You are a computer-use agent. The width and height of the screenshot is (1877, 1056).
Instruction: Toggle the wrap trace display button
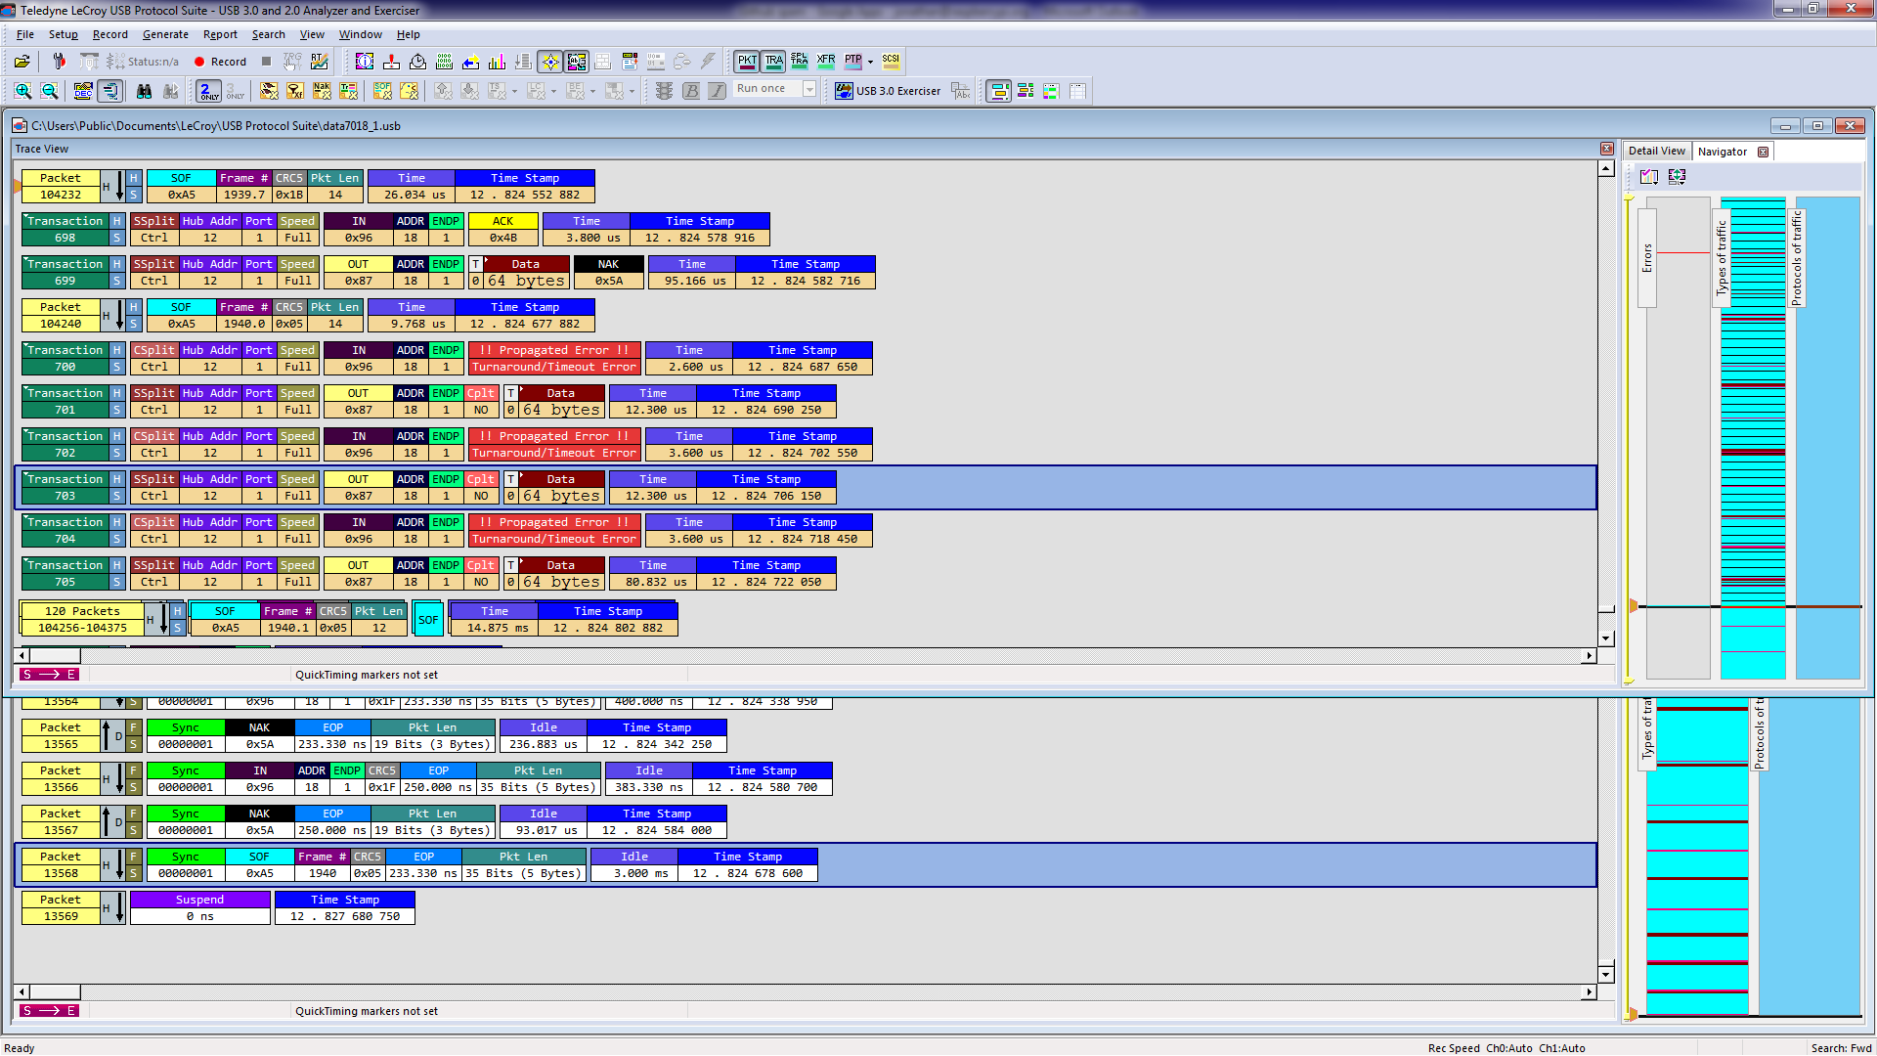109,91
